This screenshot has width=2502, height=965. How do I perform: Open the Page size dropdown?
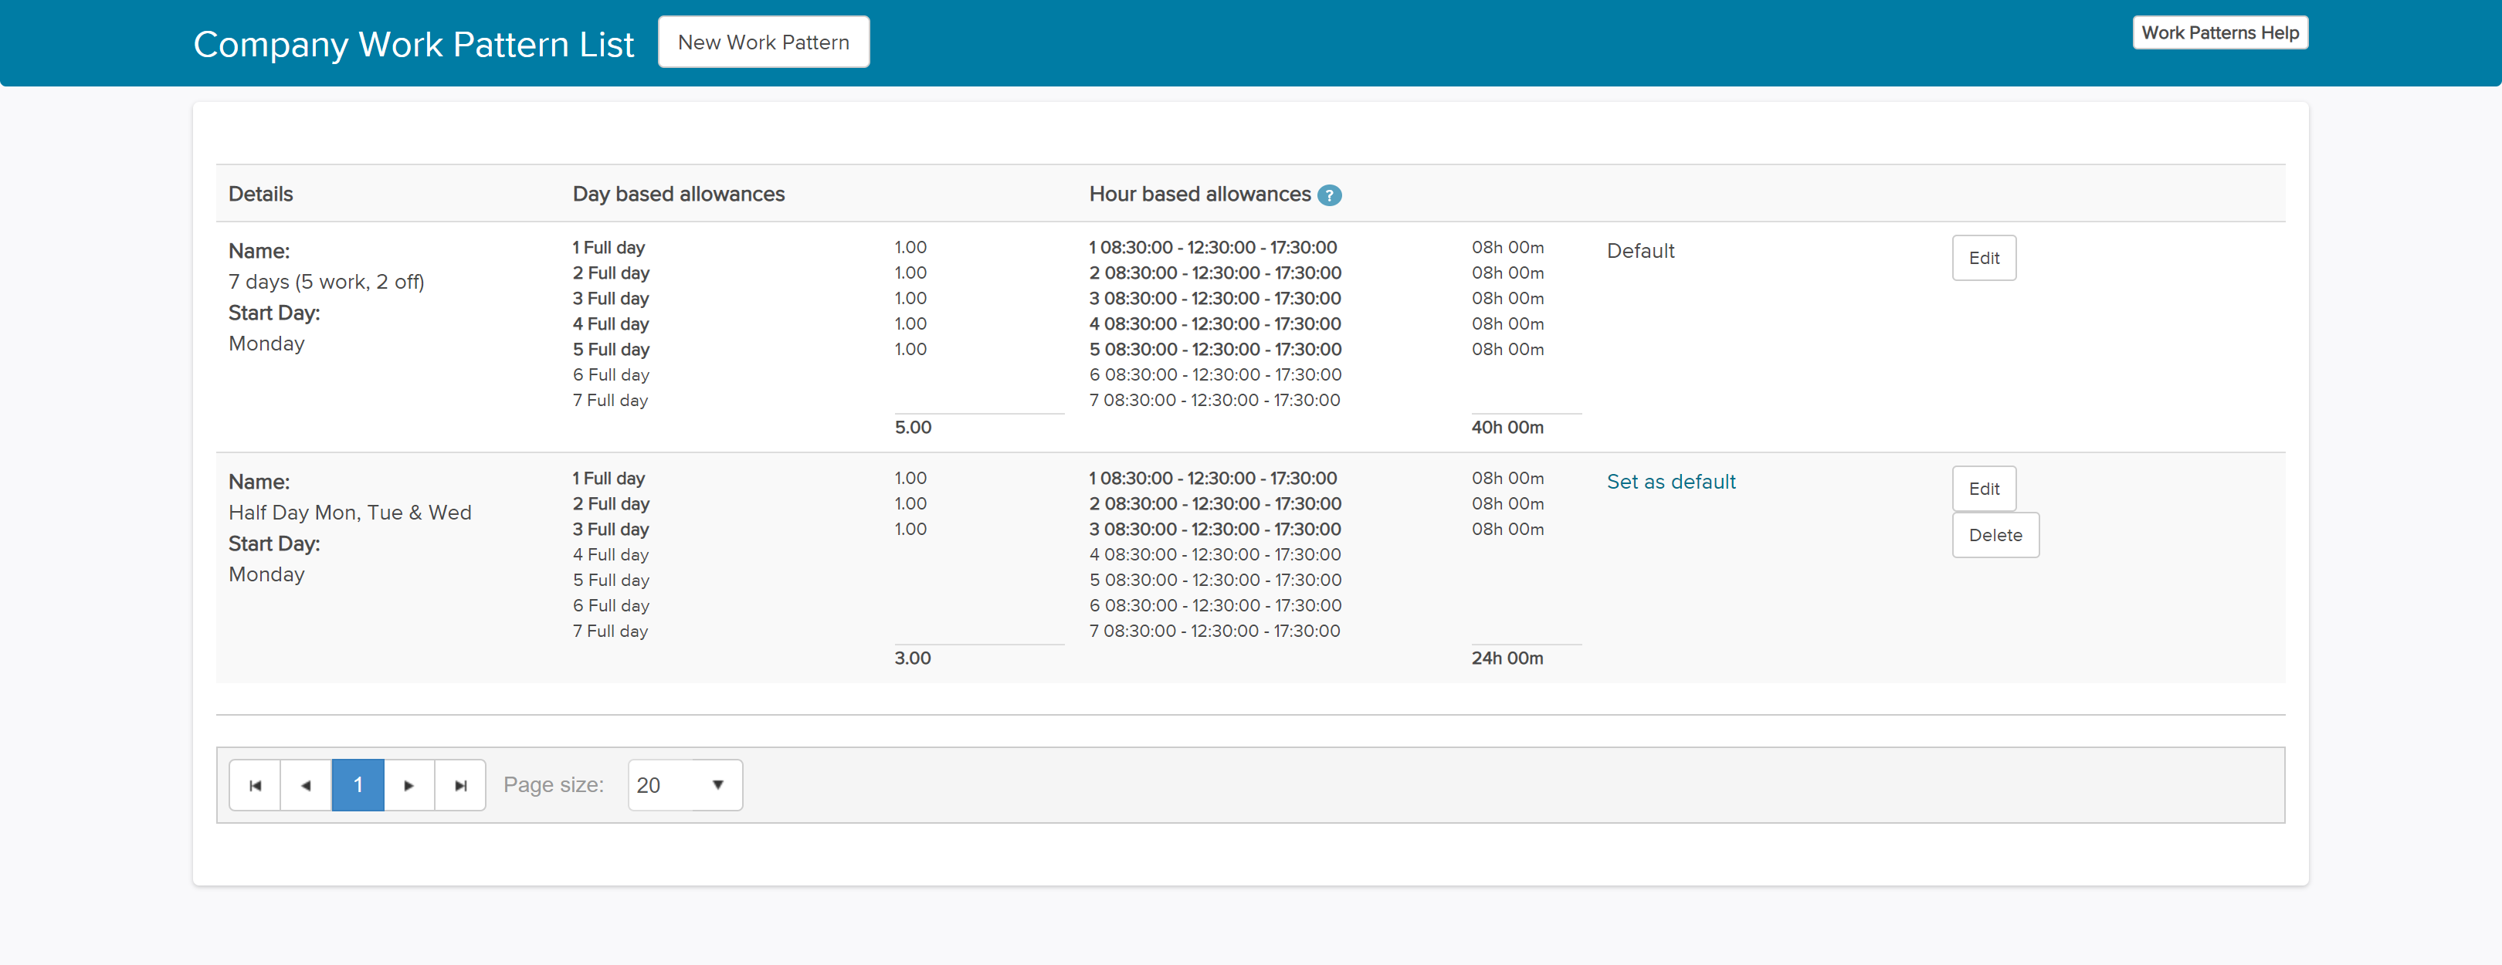(x=685, y=784)
